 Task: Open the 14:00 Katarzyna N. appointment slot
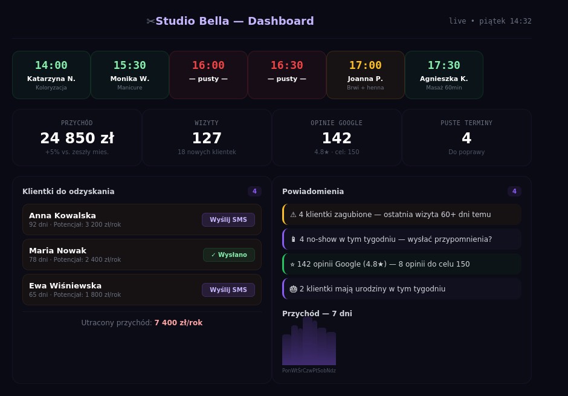tap(51, 75)
